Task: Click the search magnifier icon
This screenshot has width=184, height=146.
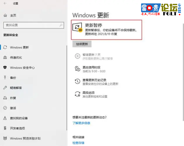Action: [61, 25]
